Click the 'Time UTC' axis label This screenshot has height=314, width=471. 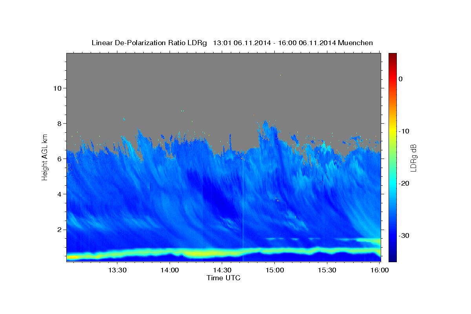223,278
